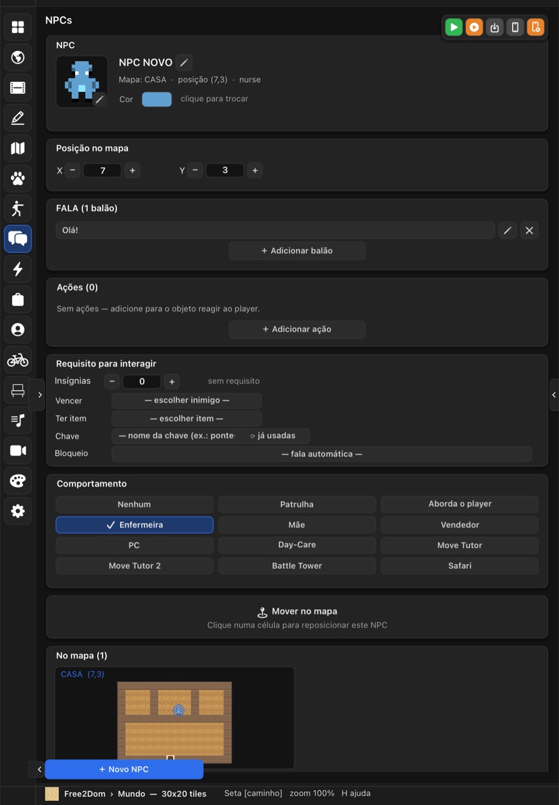
Task: Expand the panel arrow beside sidebar
Action: [x=39, y=394]
